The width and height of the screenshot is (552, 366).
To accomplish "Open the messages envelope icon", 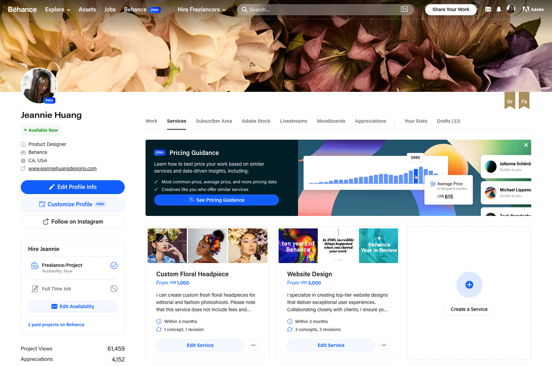I will coord(488,9).
